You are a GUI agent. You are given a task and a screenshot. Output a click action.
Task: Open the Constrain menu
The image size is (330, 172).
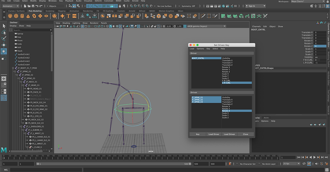coord(109,1)
